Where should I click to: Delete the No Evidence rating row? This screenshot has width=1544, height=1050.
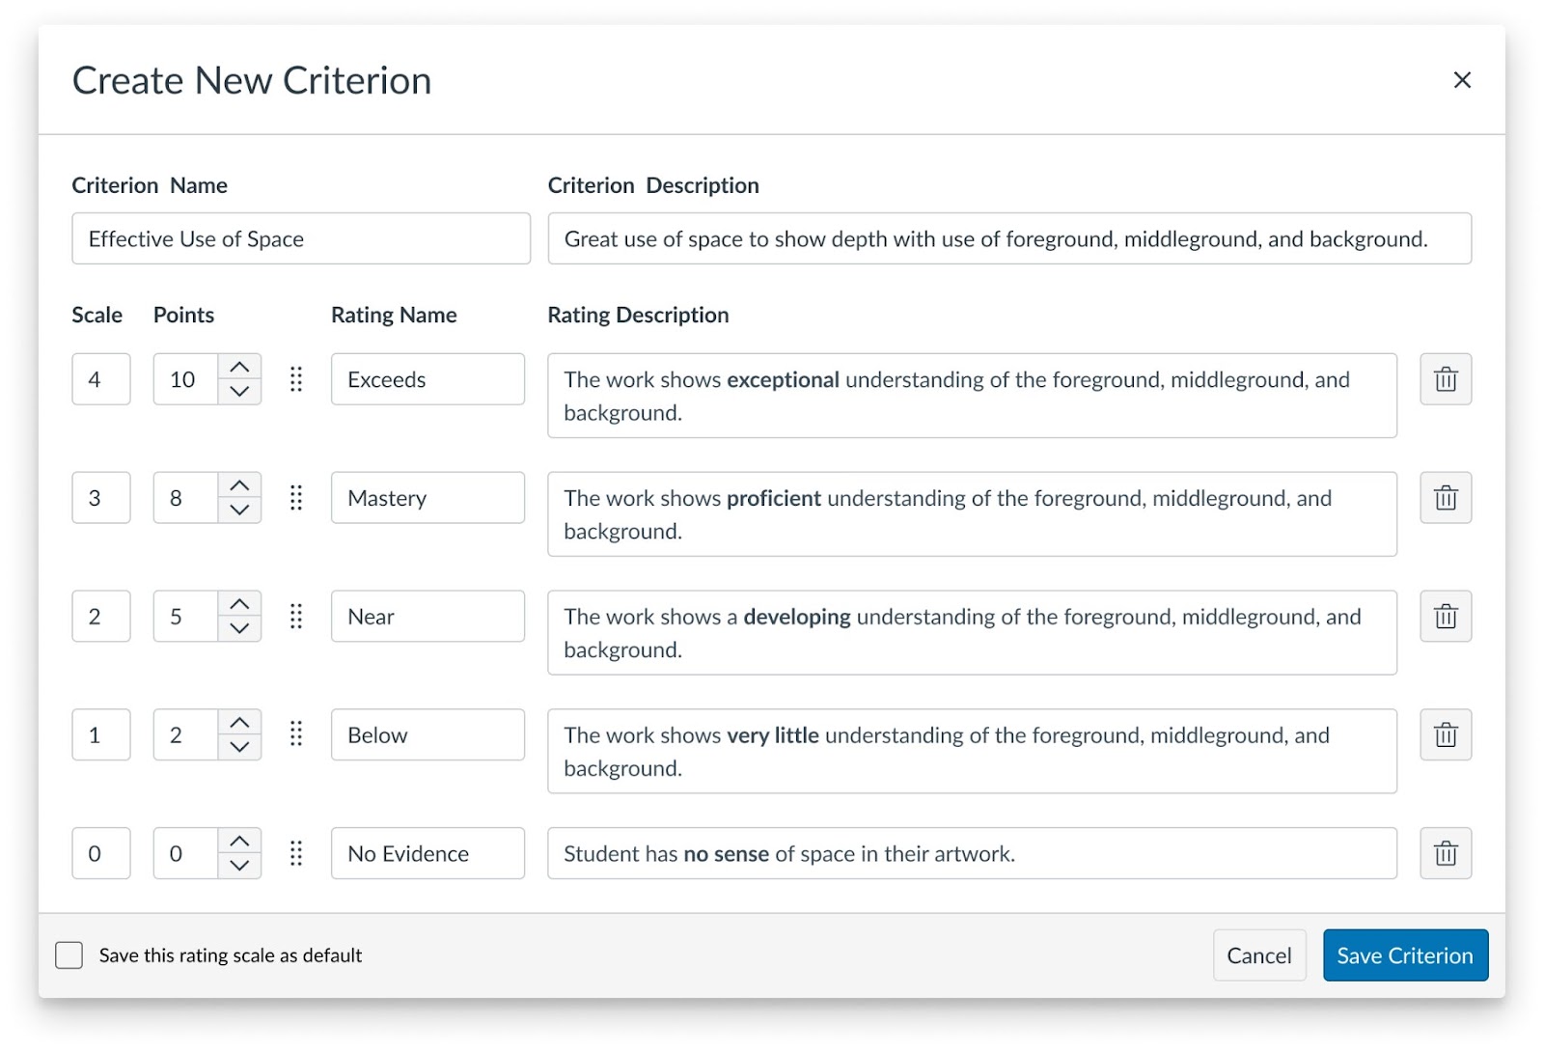[1445, 853]
